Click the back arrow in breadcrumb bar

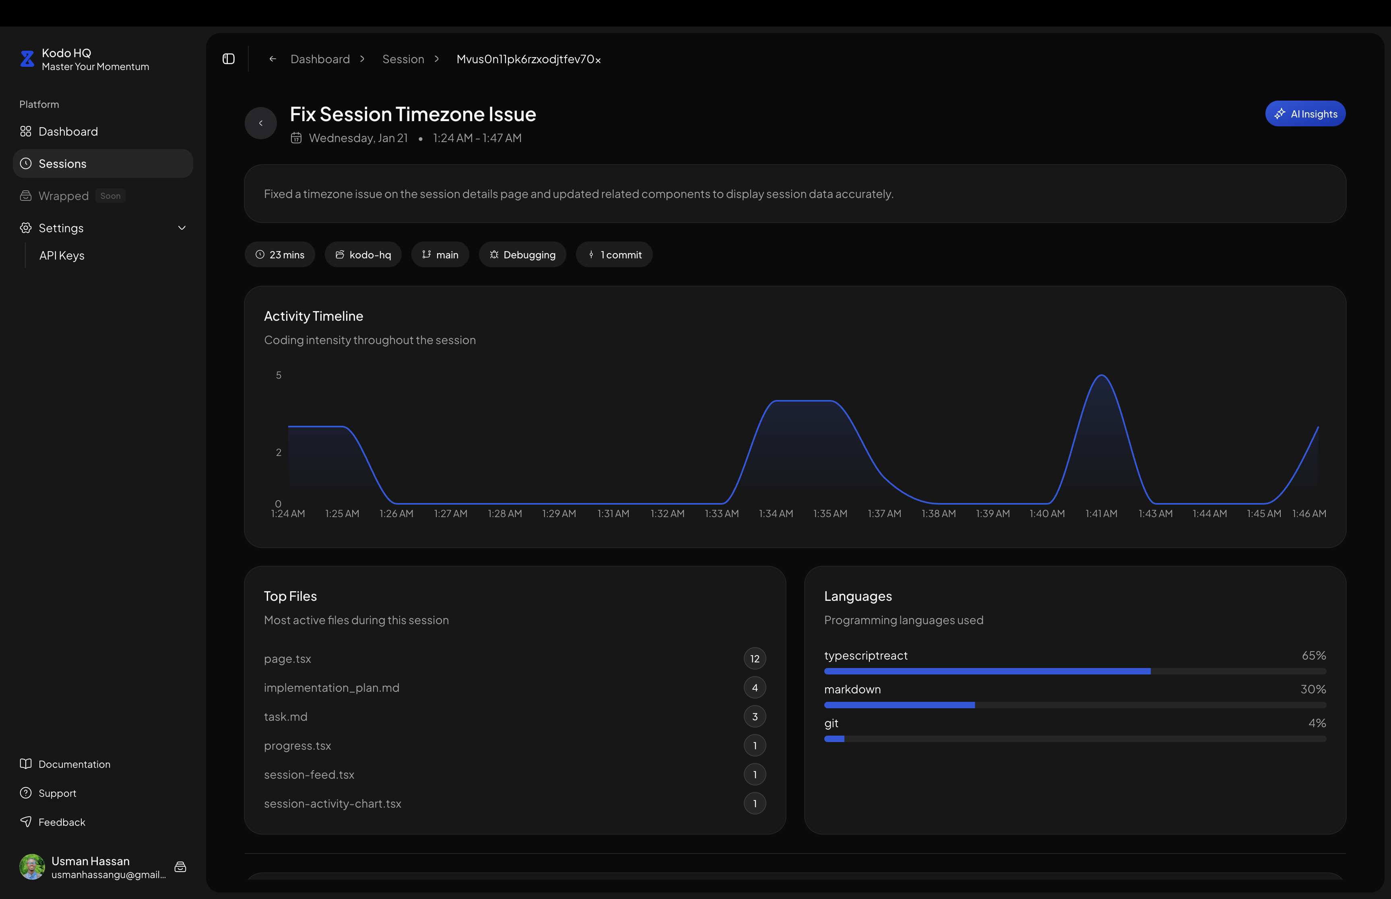272,59
